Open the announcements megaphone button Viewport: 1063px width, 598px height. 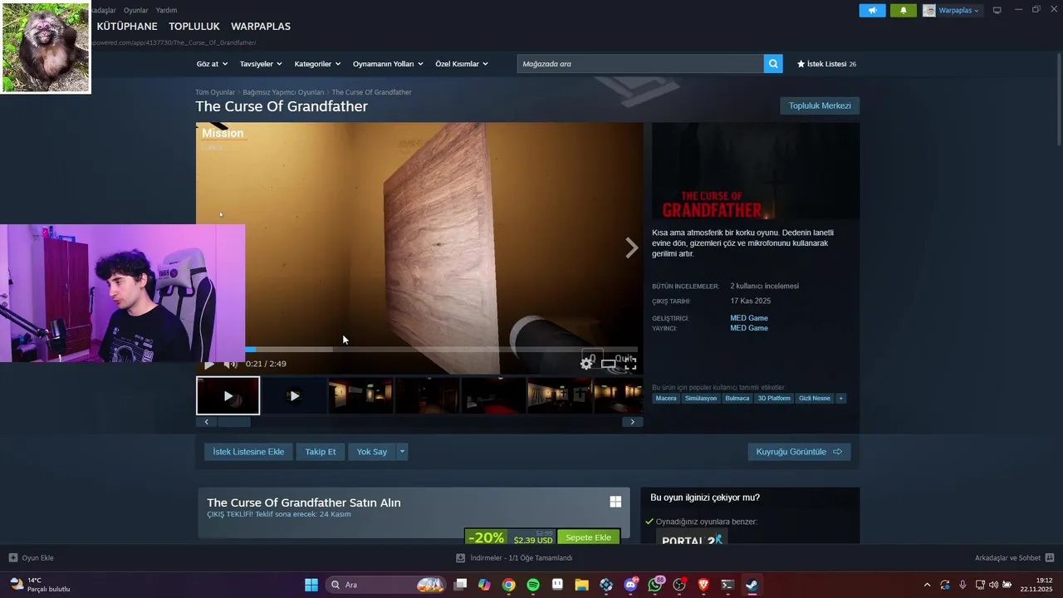872,11
